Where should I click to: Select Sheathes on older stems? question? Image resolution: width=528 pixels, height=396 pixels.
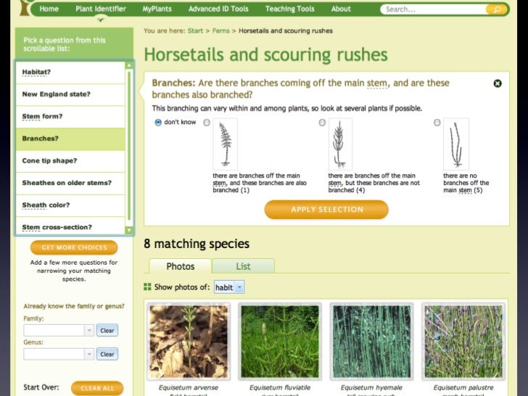click(x=70, y=183)
